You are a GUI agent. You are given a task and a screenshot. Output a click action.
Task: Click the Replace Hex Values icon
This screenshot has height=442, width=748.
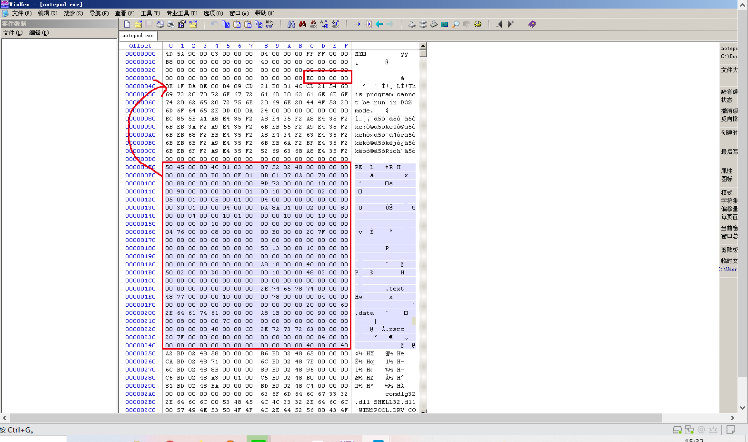pyautogui.click(x=335, y=24)
